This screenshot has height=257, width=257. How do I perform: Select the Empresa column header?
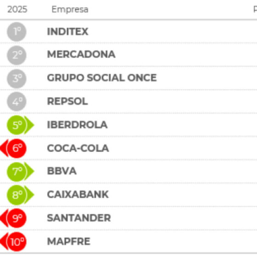(x=70, y=10)
